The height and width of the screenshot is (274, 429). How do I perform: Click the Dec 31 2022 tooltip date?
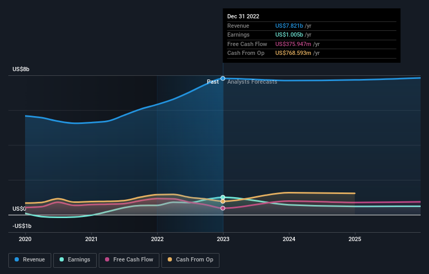[x=243, y=16]
